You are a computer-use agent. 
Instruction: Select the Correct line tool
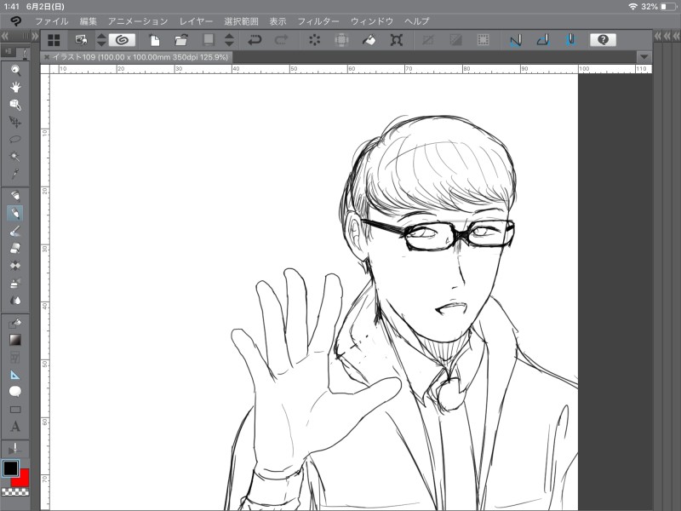(x=15, y=449)
